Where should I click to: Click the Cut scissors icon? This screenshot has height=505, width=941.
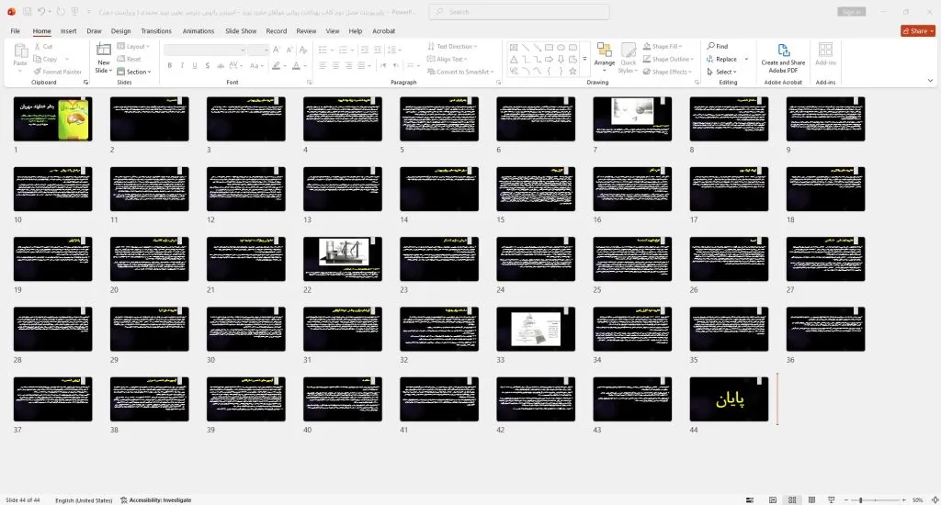pos(37,46)
